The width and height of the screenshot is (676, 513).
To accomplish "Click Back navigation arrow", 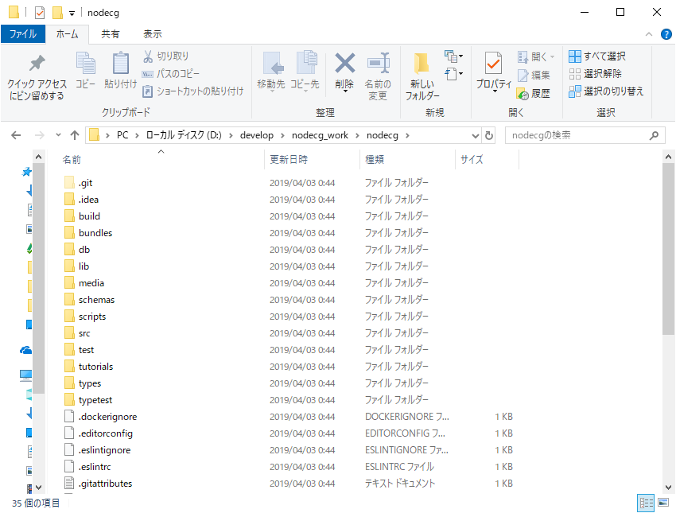I will pos(16,135).
